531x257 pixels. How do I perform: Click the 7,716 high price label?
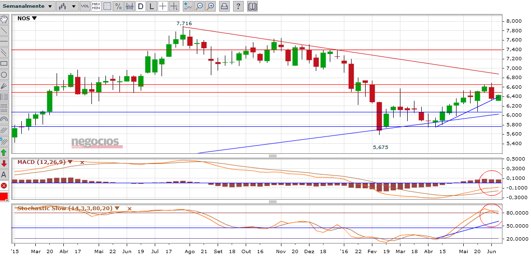pyautogui.click(x=184, y=23)
